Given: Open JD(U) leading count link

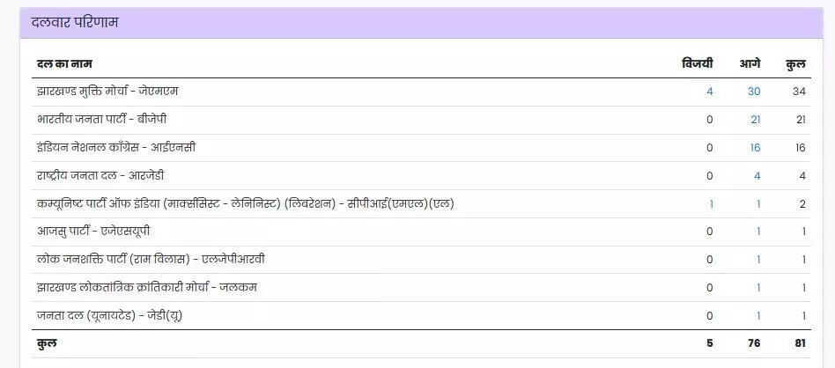Looking at the screenshot, I should click(759, 316).
